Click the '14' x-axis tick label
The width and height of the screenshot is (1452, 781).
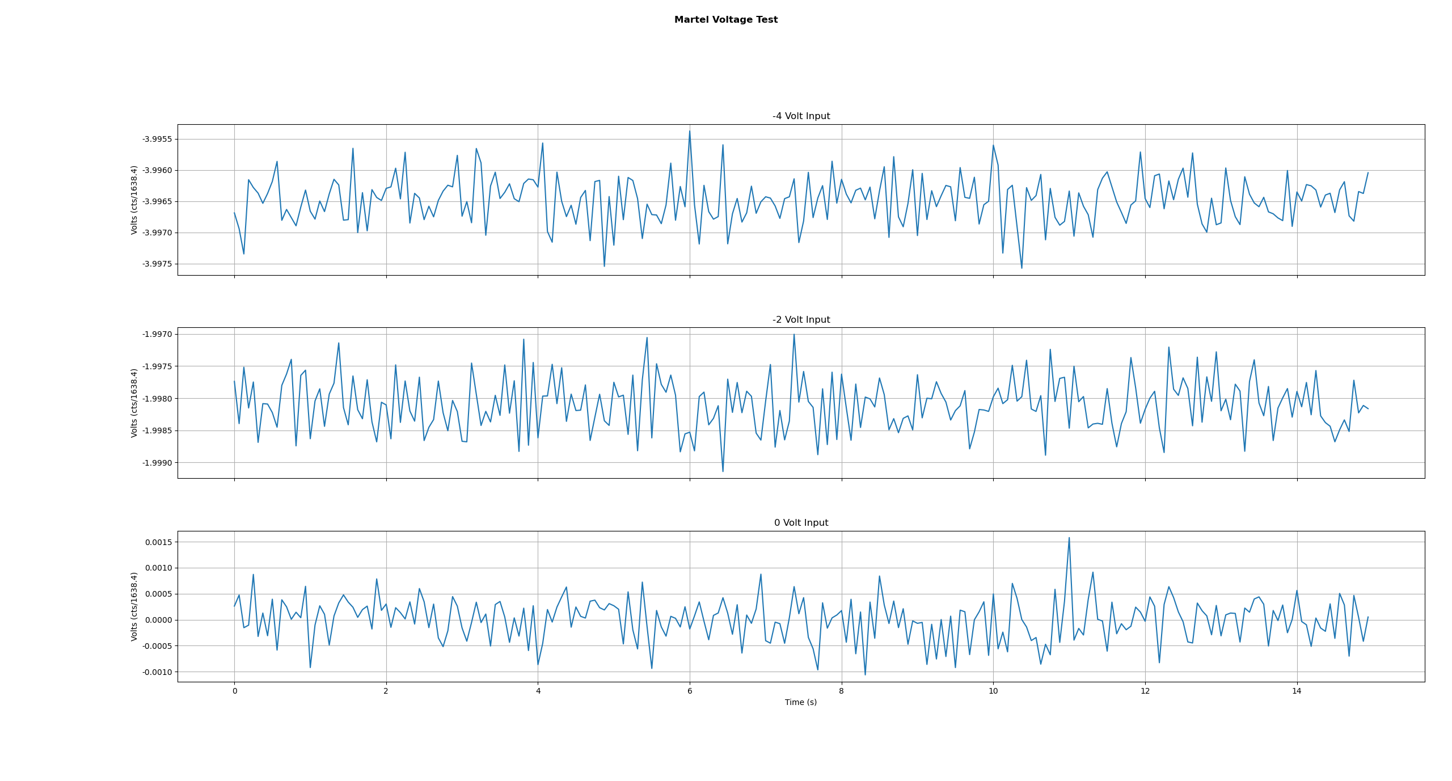(x=1297, y=691)
